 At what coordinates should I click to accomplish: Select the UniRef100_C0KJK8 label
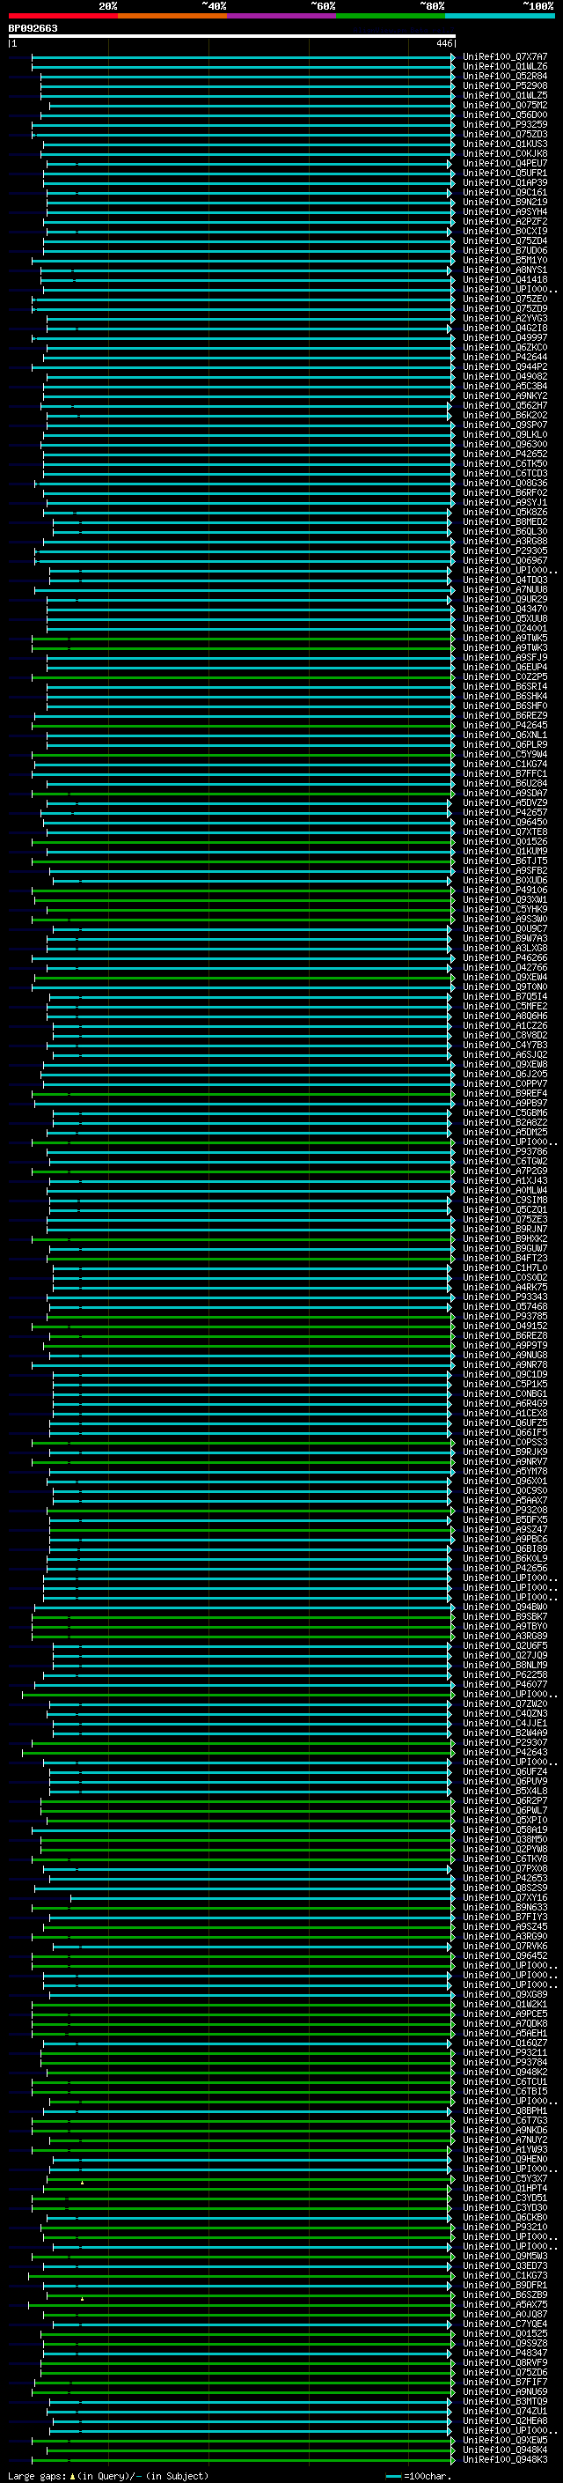(504, 153)
